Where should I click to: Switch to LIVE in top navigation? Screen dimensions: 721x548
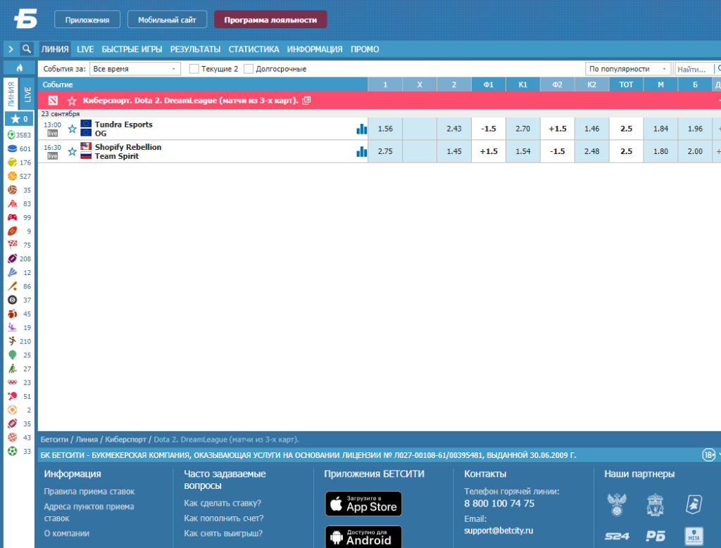pyautogui.click(x=85, y=49)
